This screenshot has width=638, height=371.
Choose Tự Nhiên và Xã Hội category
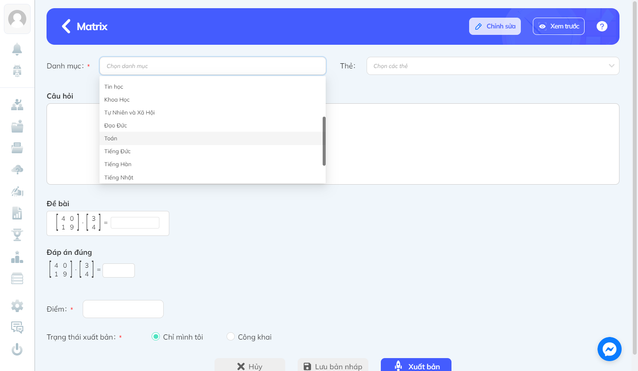[x=211, y=112]
